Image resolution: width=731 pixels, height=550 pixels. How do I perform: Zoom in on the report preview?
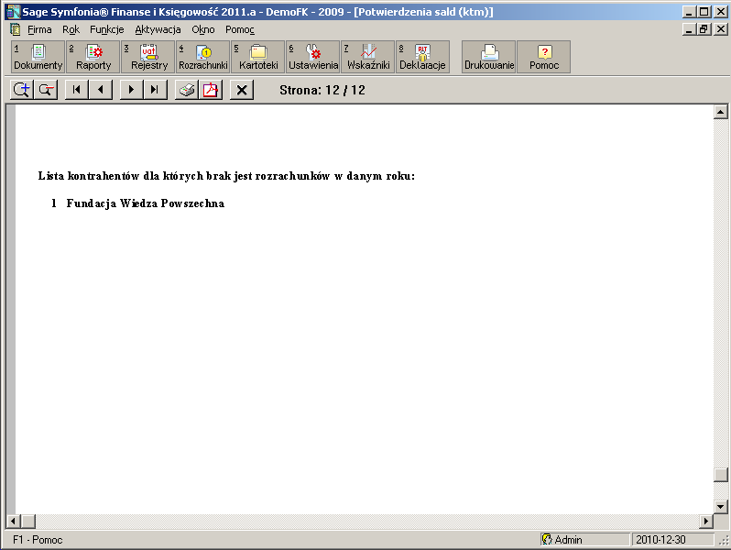click(20, 89)
